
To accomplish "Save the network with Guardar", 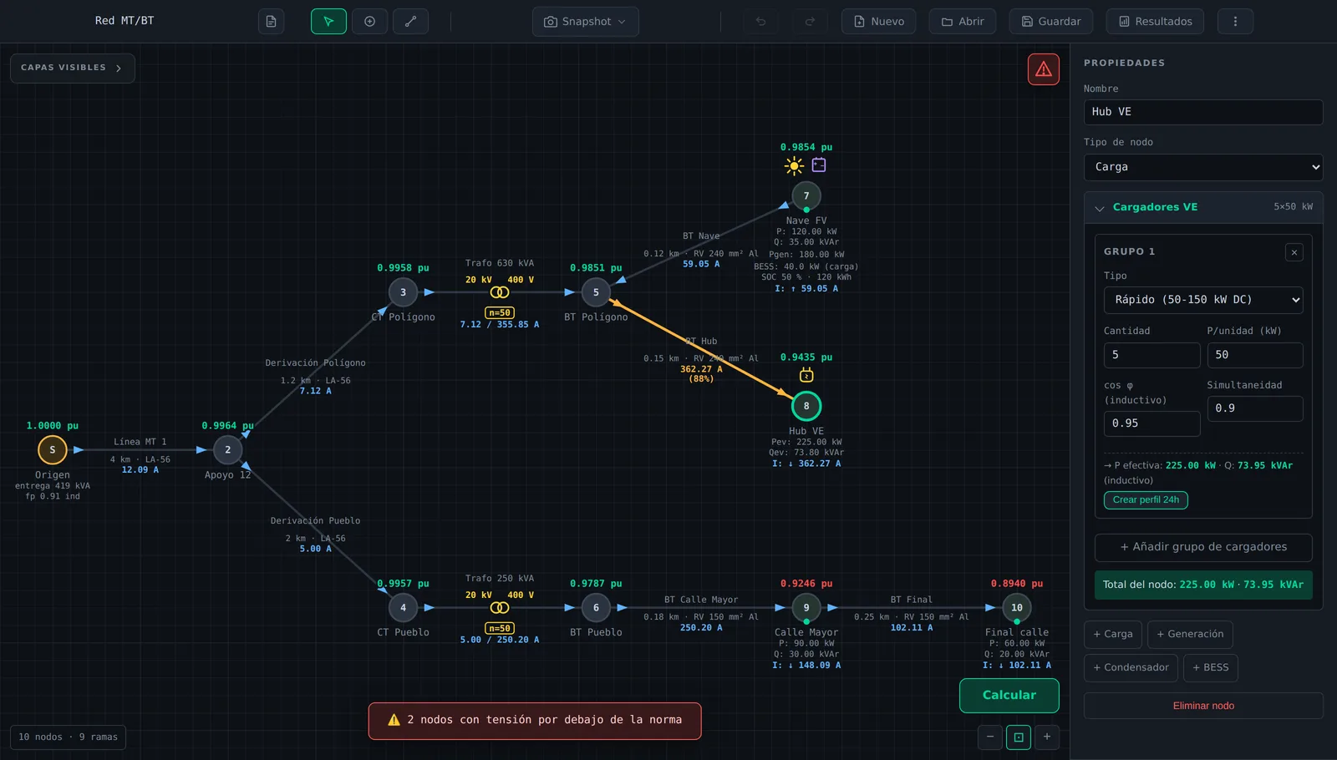I will point(1051,22).
